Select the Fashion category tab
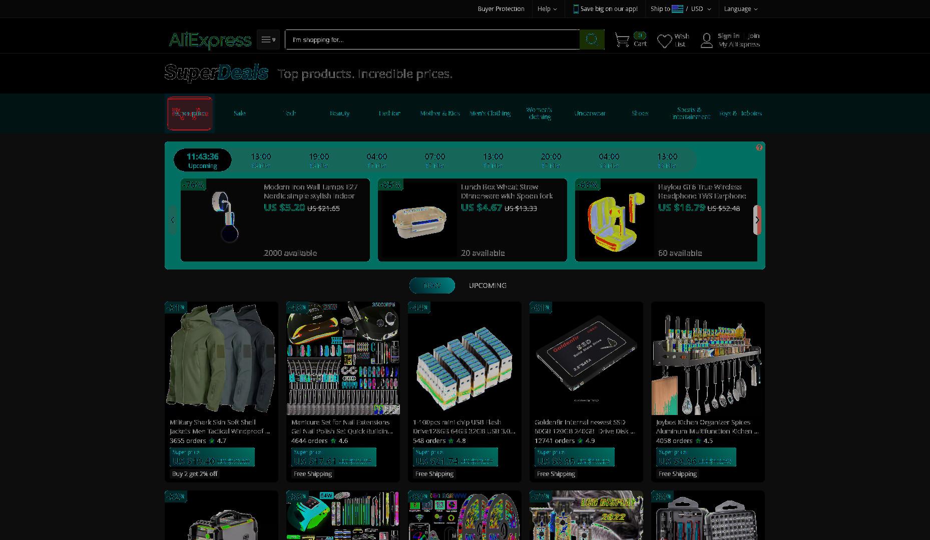The width and height of the screenshot is (930, 540). [390, 113]
